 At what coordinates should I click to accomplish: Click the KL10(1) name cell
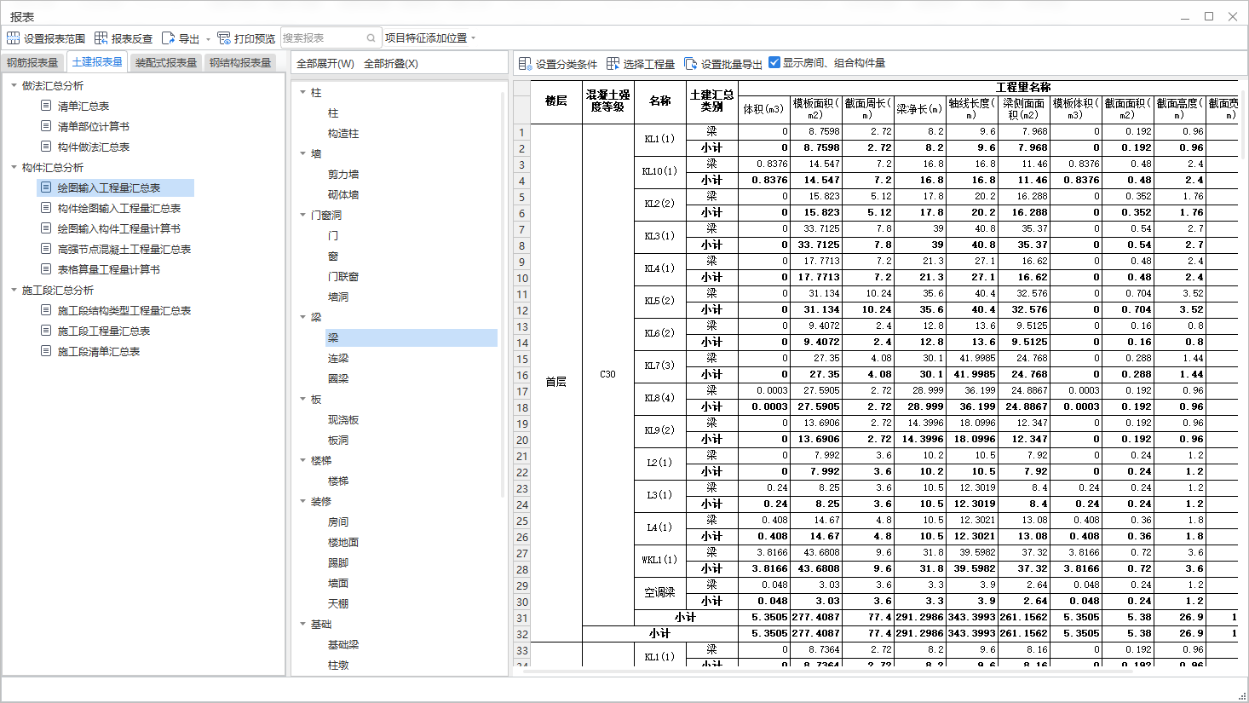tap(659, 171)
